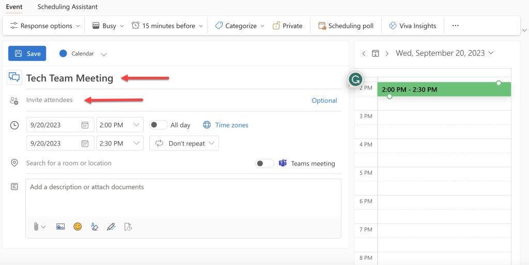Expand the Don't repeat recurrence dropdown
The image size is (529, 265).
pyautogui.click(x=184, y=143)
